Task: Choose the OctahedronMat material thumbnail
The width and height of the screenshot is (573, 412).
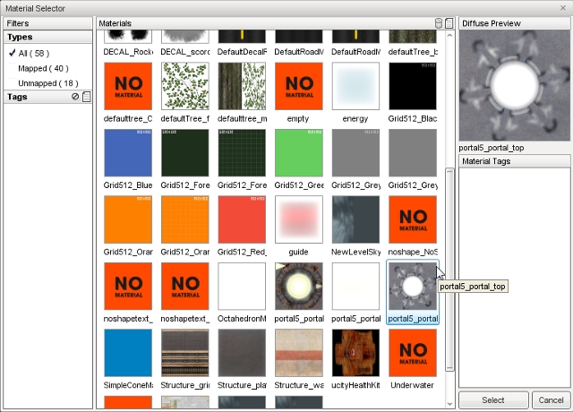Action: (x=242, y=286)
